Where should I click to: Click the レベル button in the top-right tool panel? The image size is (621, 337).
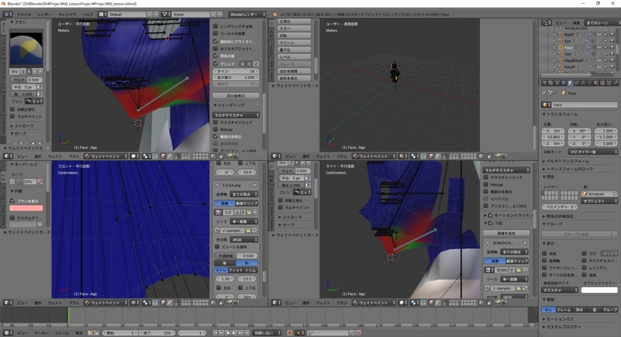pyautogui.click(x=294, y=56)
